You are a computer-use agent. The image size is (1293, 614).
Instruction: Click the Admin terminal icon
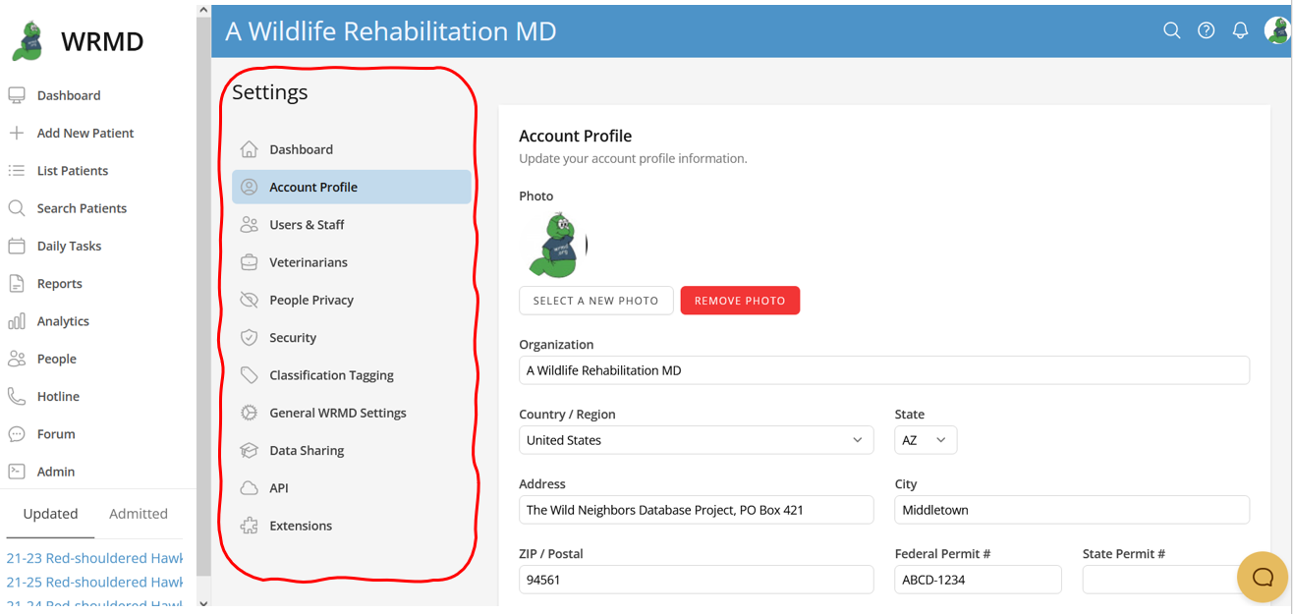point(17,472)
